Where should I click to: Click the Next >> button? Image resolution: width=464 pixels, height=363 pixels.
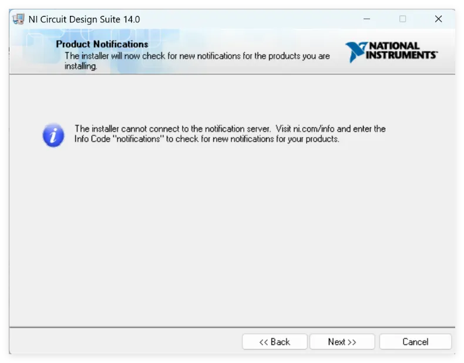342,342
